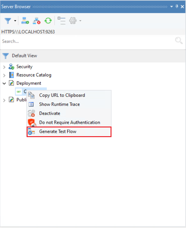The width and height of the screenshot is (186, 228).
Task: Click the Default View funnel icon
Action: coord(6,56)
